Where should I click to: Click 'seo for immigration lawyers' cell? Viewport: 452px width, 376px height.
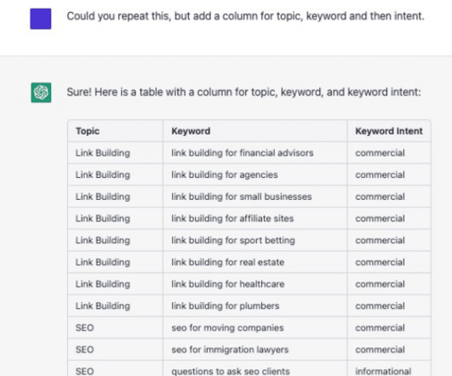255,350
